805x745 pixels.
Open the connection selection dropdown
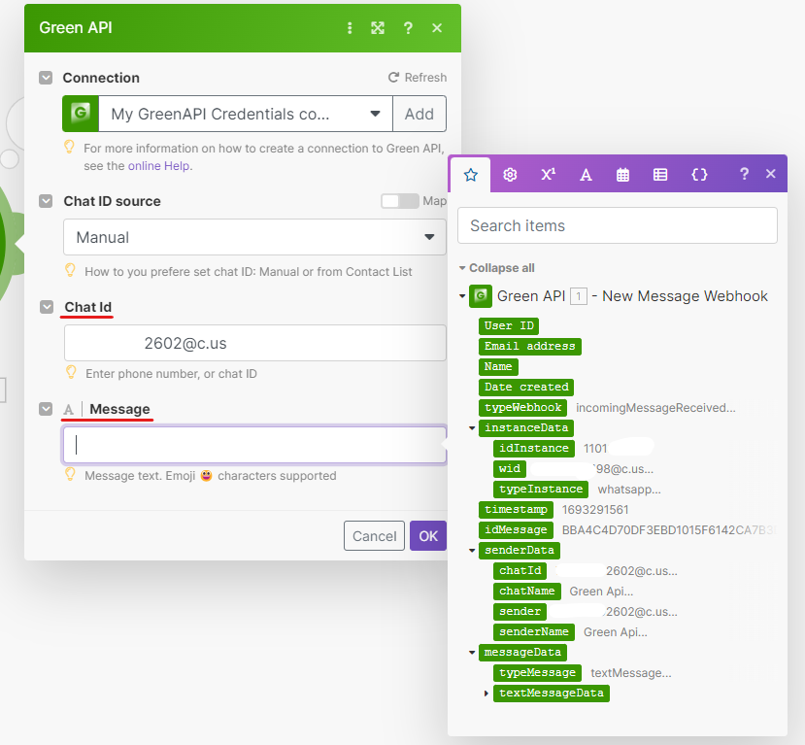[x=227, y=114]
